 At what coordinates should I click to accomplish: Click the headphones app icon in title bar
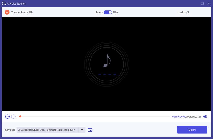point(4,3)
